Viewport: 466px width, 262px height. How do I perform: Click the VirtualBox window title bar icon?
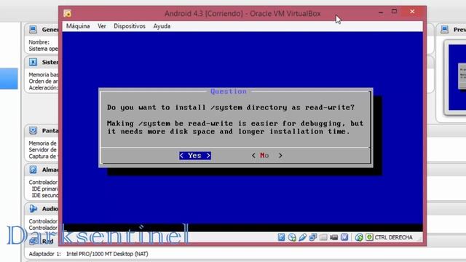pyautogui.click(x=68, y=13)
